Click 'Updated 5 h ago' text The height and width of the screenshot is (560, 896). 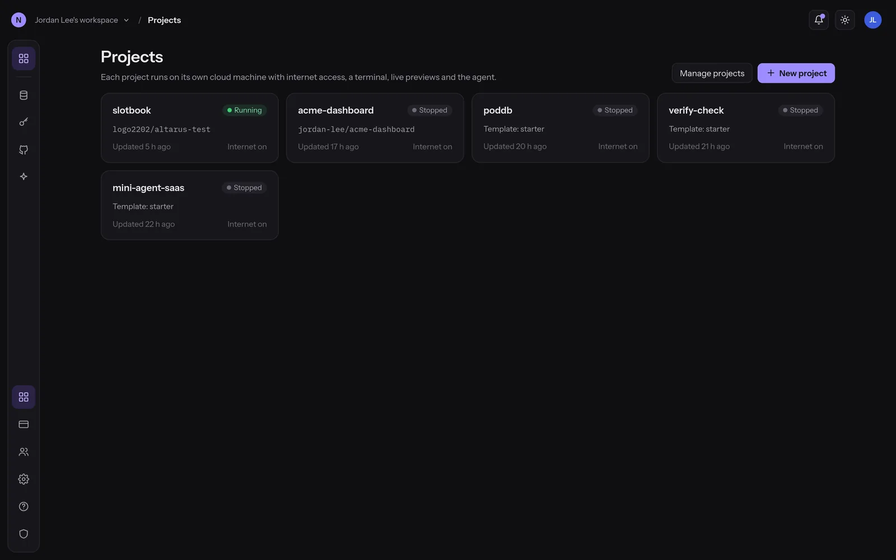(x=142, y=147)
